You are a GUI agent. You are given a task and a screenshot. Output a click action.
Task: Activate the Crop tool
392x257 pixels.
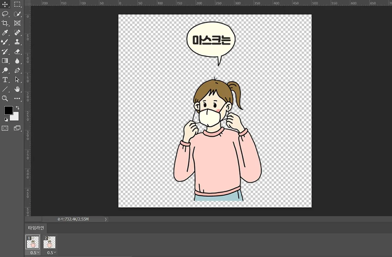tap(5, 23)
